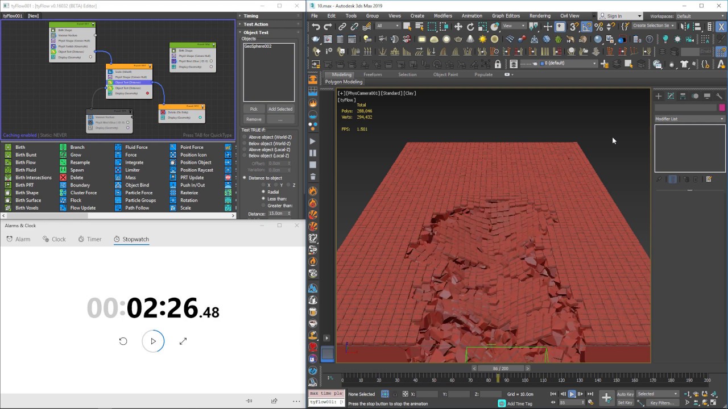Image resolution: width=728 pixels, height=409 pixels.
Task: Switch to the Freeform ribbon tab
Action: tap(373, 74)
